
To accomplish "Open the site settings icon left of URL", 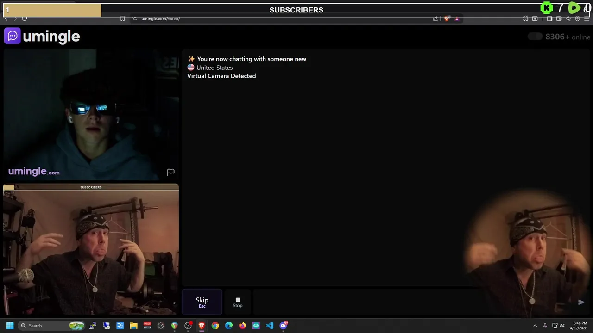I will tap(134, 18).
